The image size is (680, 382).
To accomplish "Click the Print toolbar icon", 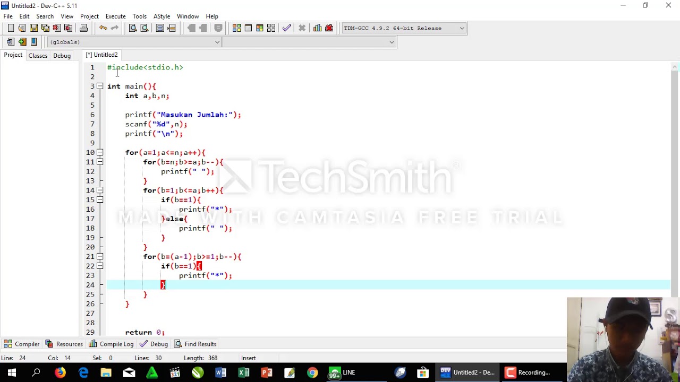I will (x=83, y=28).
